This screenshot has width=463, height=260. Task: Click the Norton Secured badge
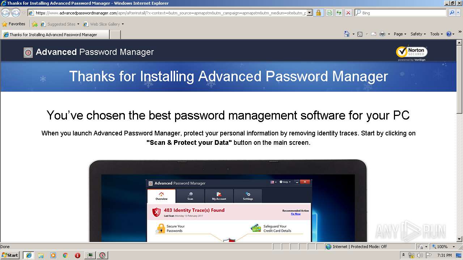pyautogui.click(x=412, y=53)
